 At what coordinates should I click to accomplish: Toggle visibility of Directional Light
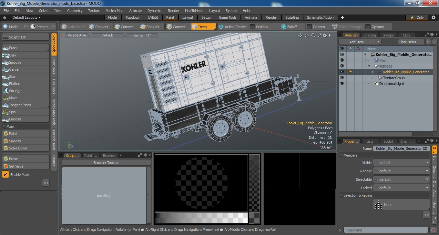[x=342, y=84]
